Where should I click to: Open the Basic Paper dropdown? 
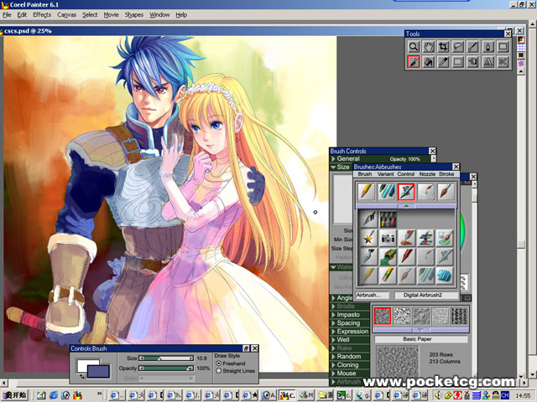point(421,339)
